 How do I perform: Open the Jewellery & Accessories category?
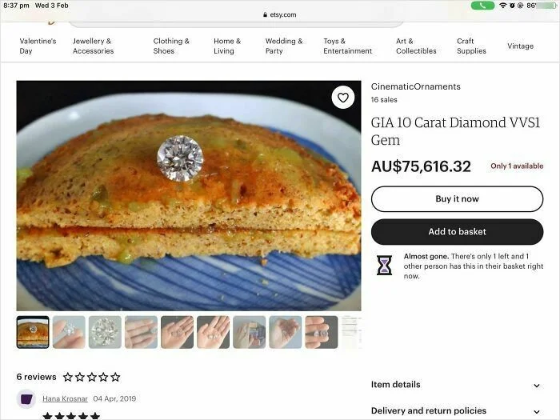pyautogui.click(x=93, y=46)
